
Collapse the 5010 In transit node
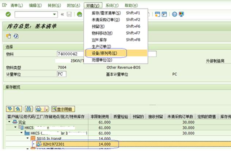(x=27, y=138)
